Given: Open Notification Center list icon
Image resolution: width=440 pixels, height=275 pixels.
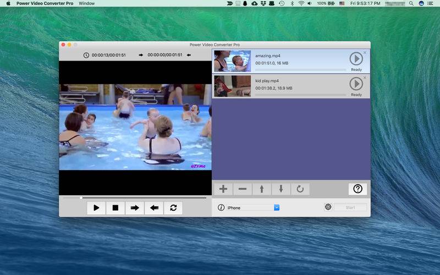Looking at the screenshot, I should (x=430, y=3).
